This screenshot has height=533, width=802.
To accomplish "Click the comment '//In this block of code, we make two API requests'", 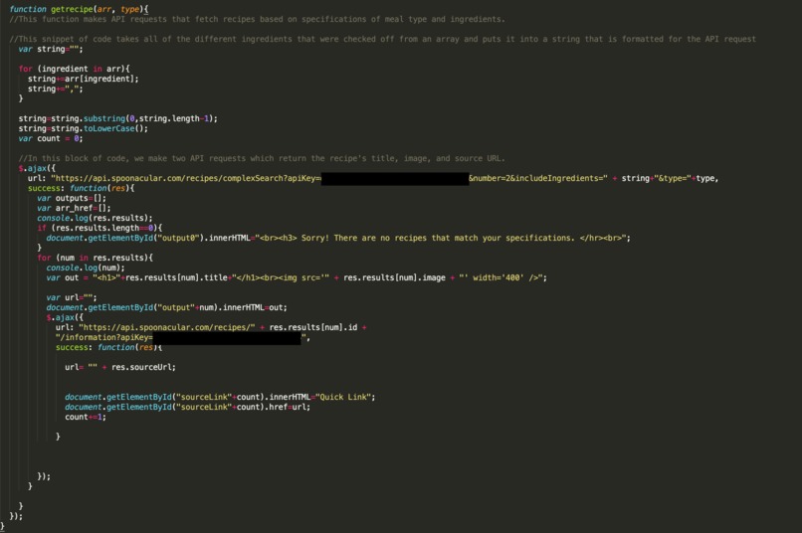I will (x=262, y=158).
